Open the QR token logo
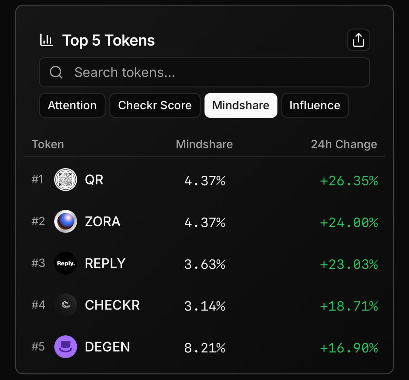409x380 pixels. (66, 179)
